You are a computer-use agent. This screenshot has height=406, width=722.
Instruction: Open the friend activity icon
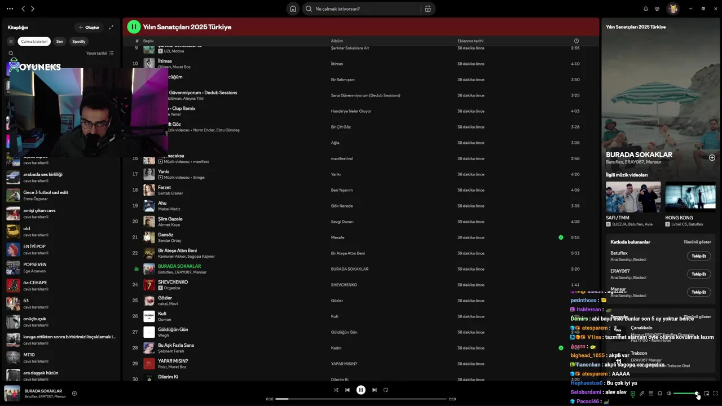pos(657,8)
